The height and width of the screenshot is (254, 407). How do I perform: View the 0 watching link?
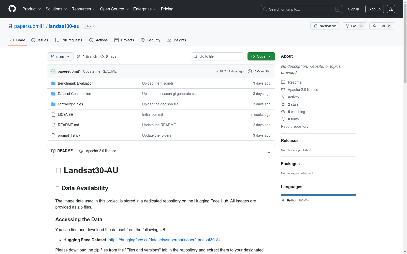(x=293, y=112)
